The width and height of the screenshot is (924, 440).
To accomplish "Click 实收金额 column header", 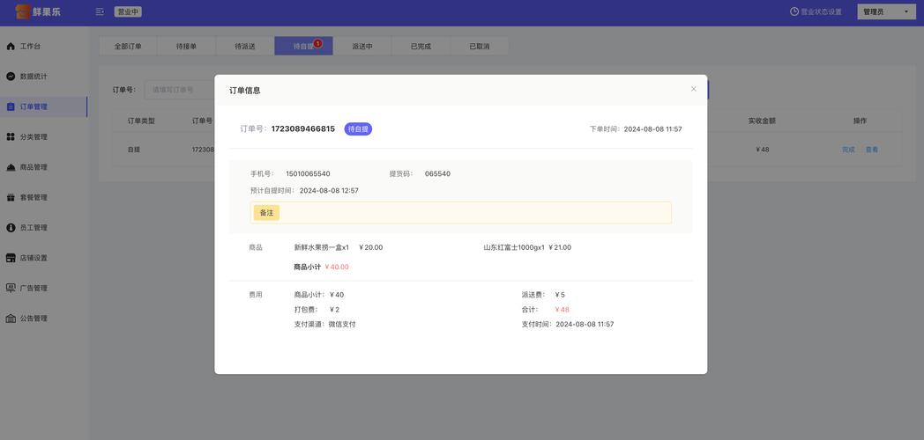I will (x=762, y=121).
